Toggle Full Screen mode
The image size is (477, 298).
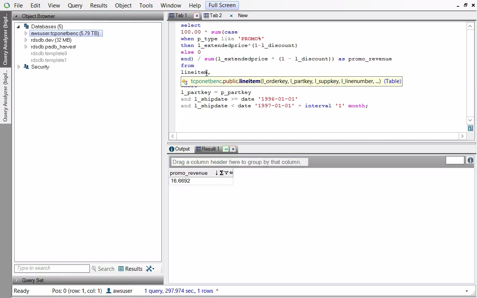point(222,5)
